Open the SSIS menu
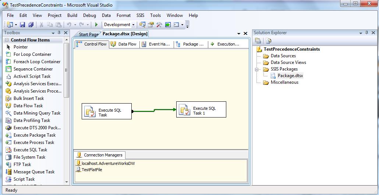The image size is (379, 195). tap(140, 15)
